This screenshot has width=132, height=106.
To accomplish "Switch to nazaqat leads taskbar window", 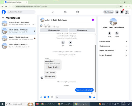I will coord(48,104).
